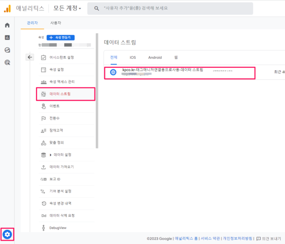Viewport: 285px width, 244px height.
Task: Open the 애널리틱스 홈 footer link
Action: tap(186, 238)
